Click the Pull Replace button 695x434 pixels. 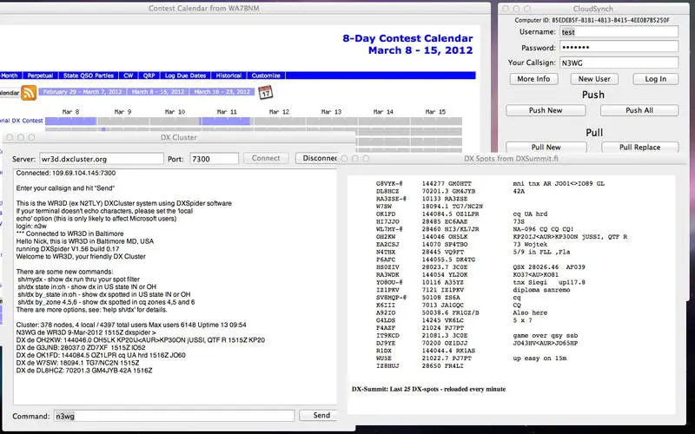coord(639,147)
